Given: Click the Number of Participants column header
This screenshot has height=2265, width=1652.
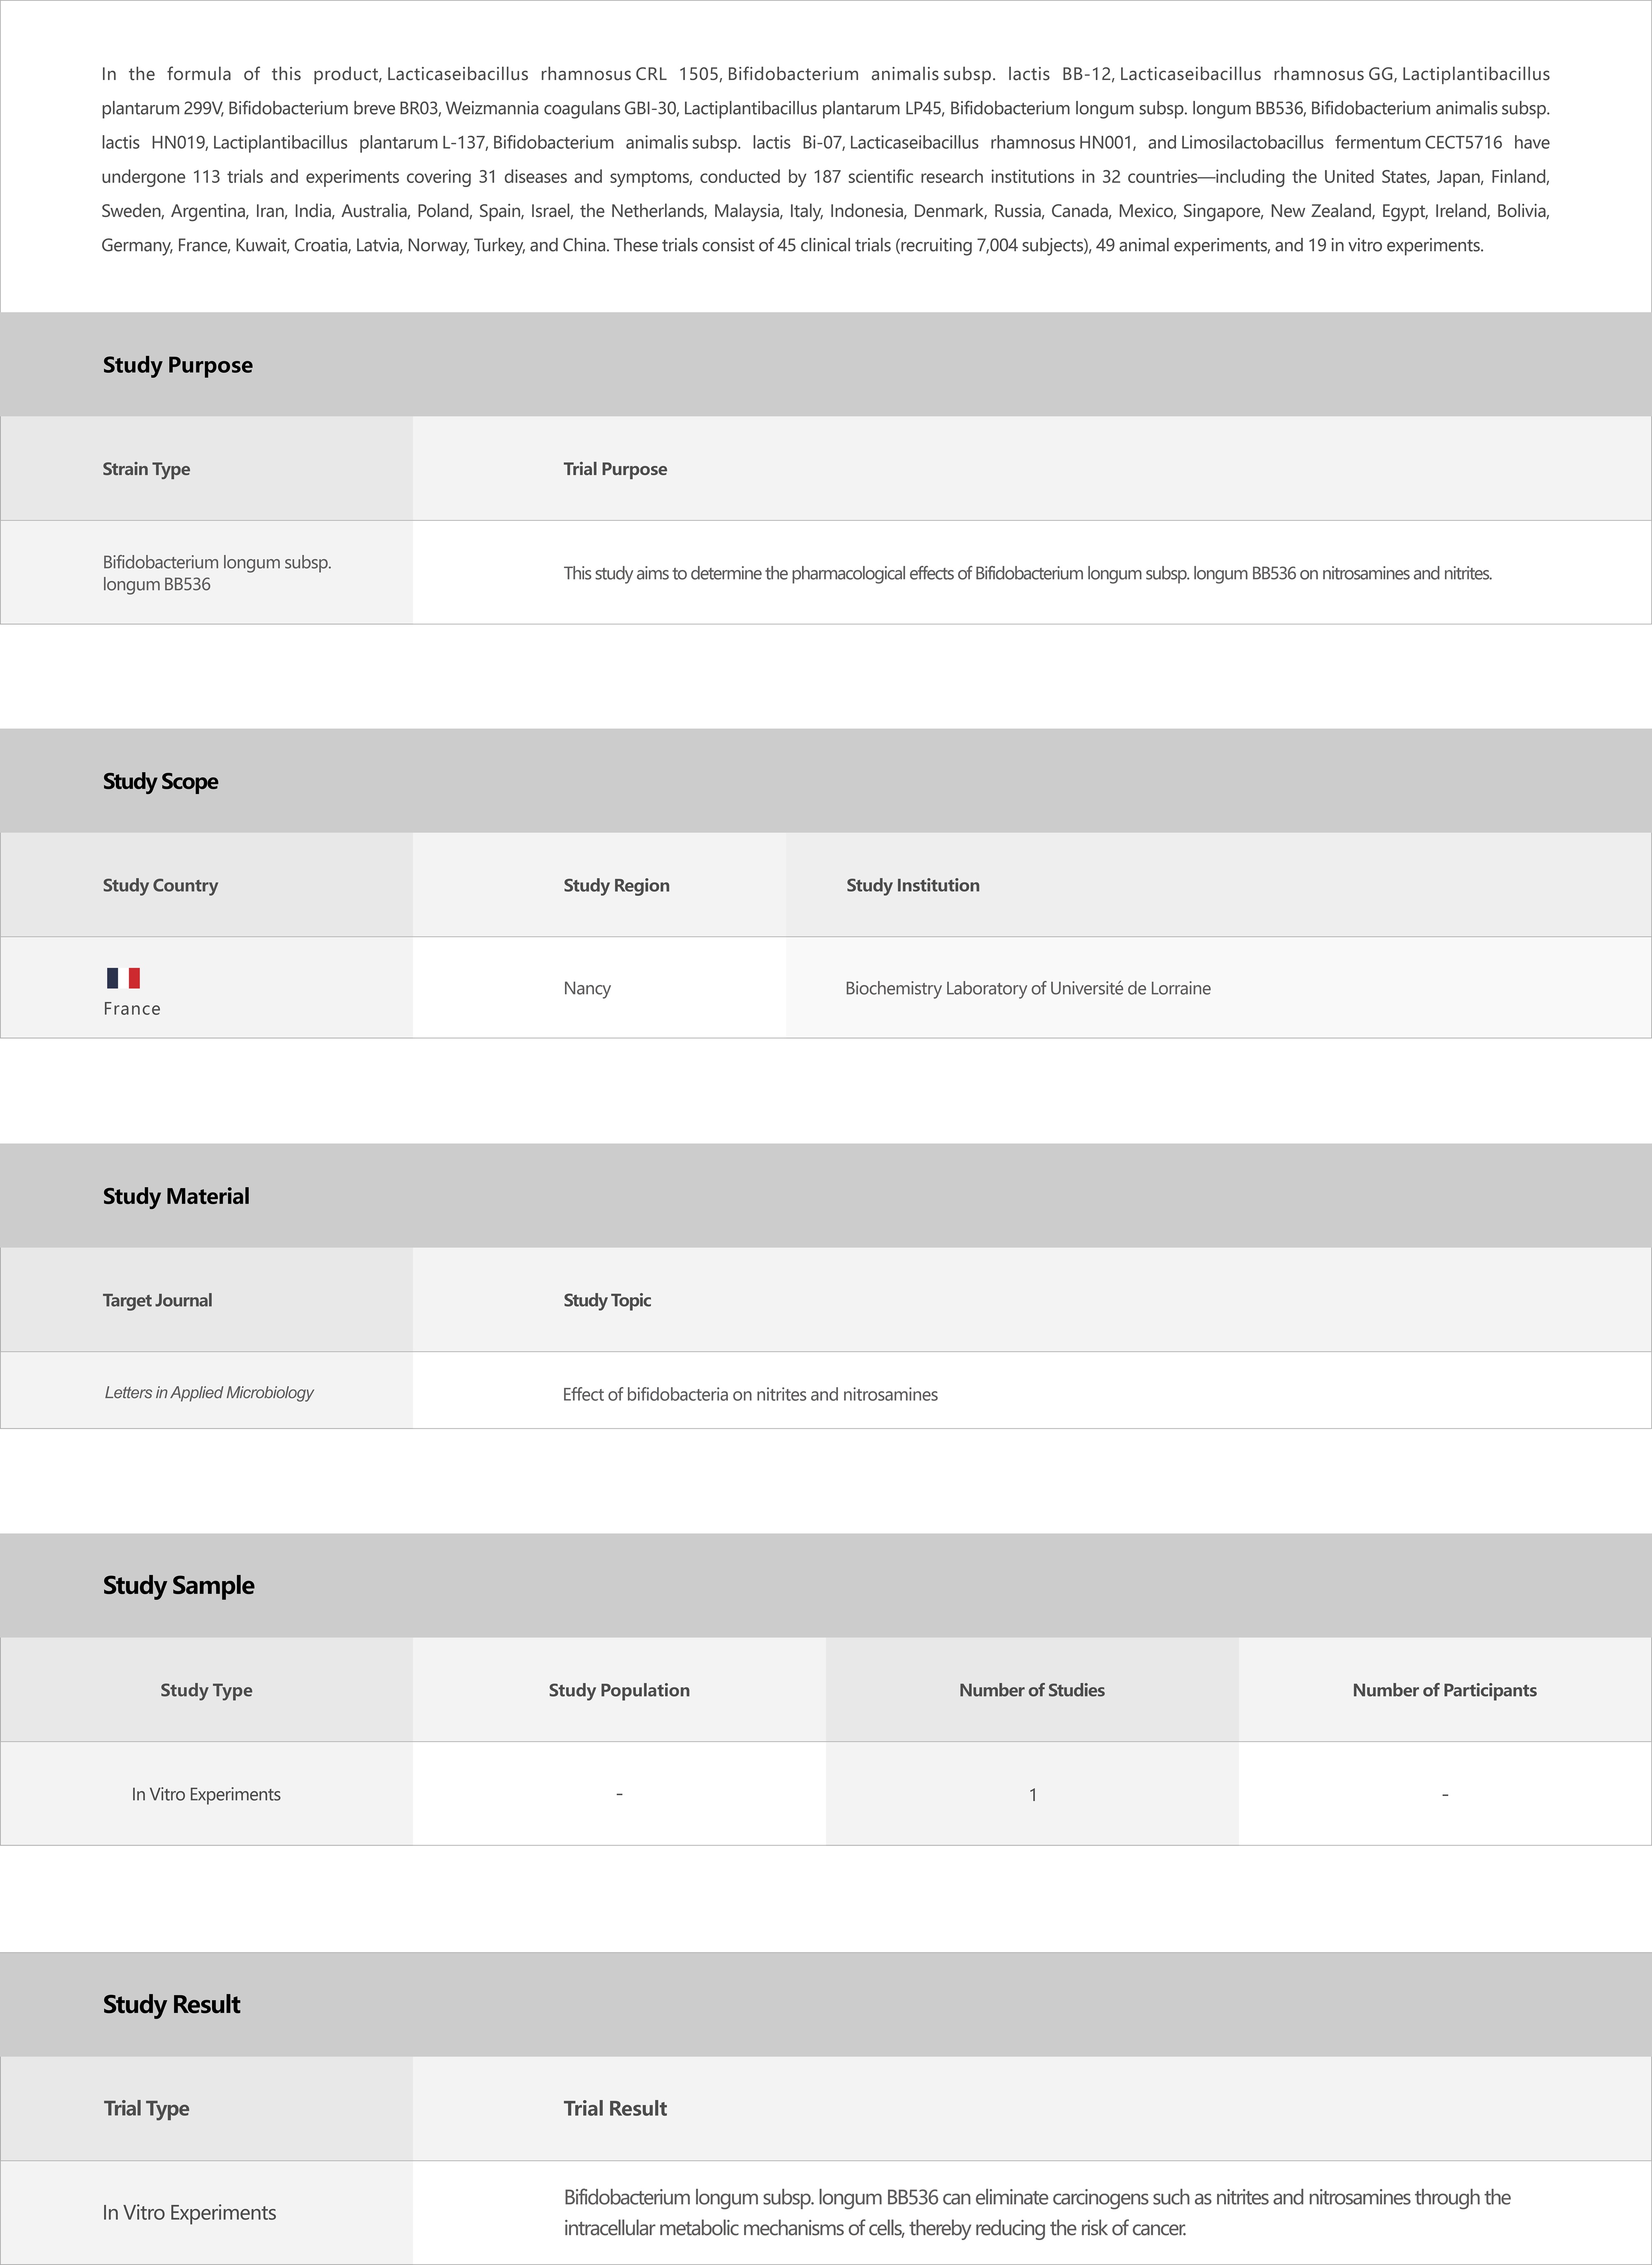Looking at the screenshot, I should (x=1444, y=1689).
